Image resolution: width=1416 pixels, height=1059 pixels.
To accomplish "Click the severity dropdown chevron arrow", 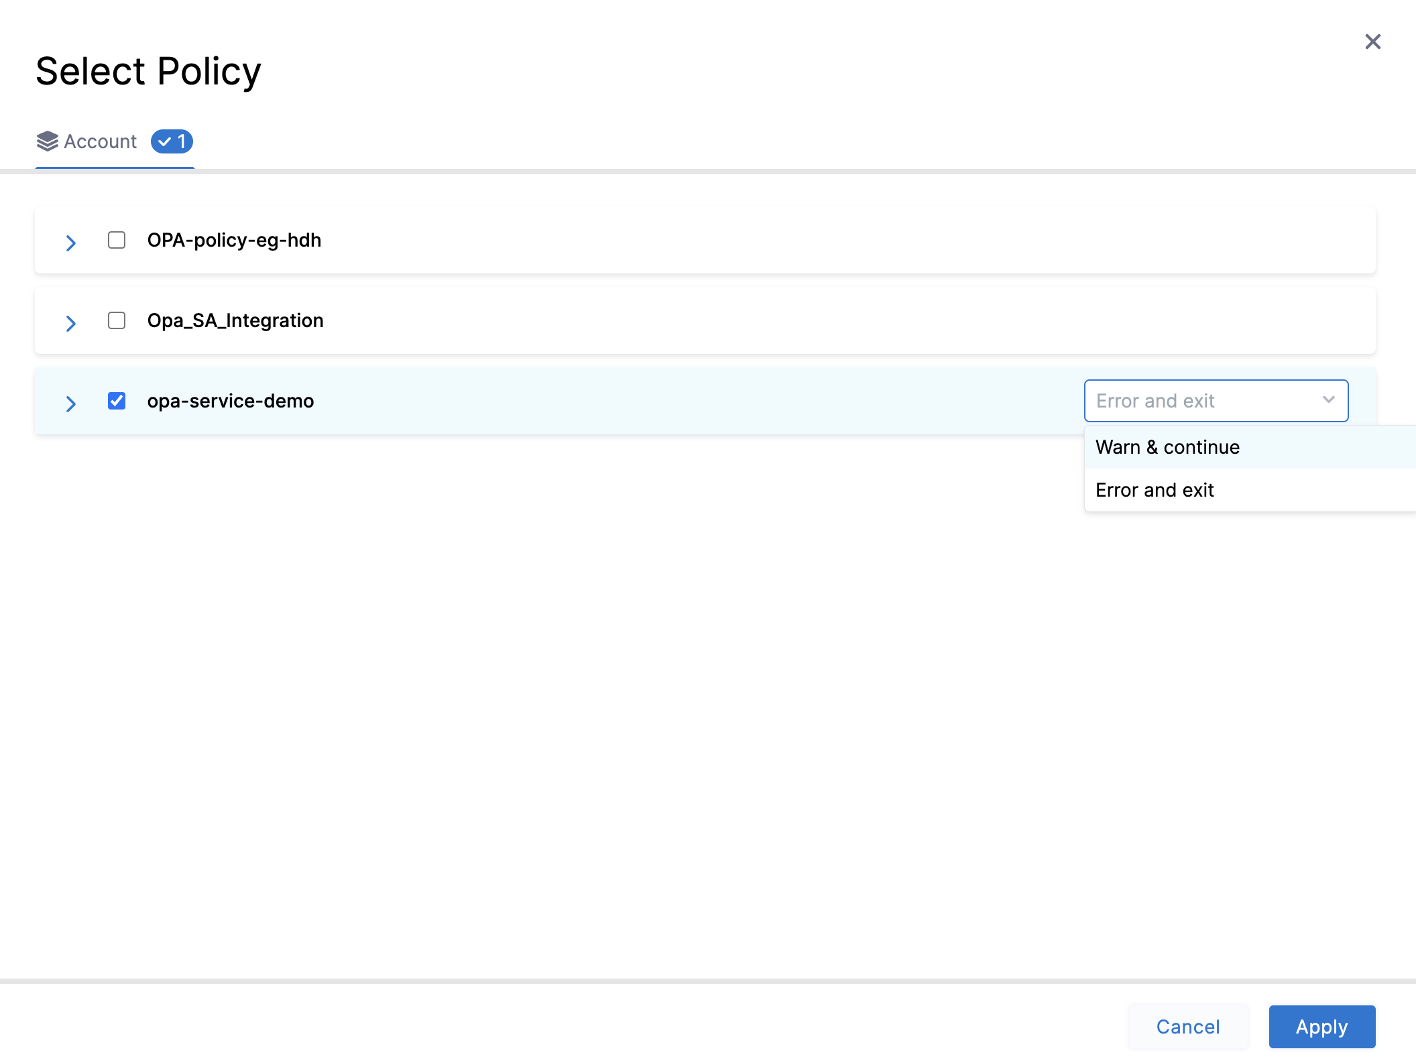I will (x=1328, y=400).
